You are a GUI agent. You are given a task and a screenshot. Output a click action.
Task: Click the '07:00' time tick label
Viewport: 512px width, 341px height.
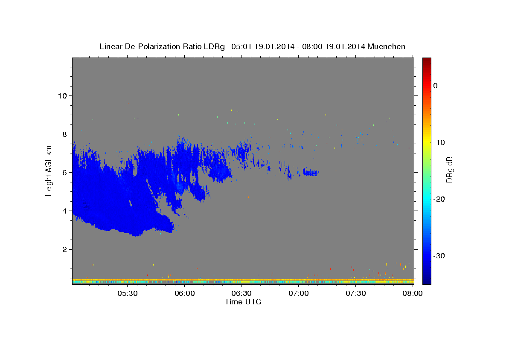tap(299, 294)
